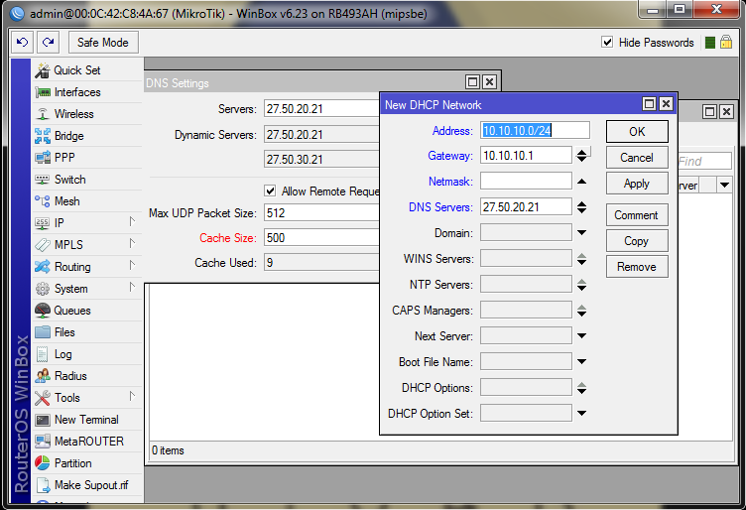Click the green status indicator icon

click(x=710, y=43)
